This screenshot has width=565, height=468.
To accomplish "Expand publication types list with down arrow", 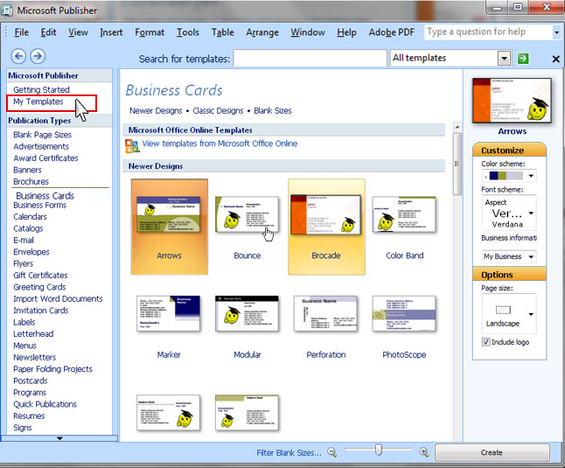I will 59,438.
